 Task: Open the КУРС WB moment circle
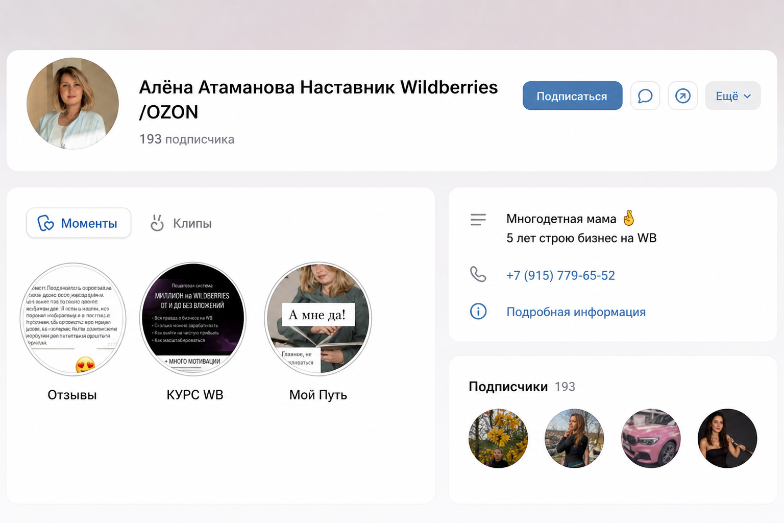point(193,319)
